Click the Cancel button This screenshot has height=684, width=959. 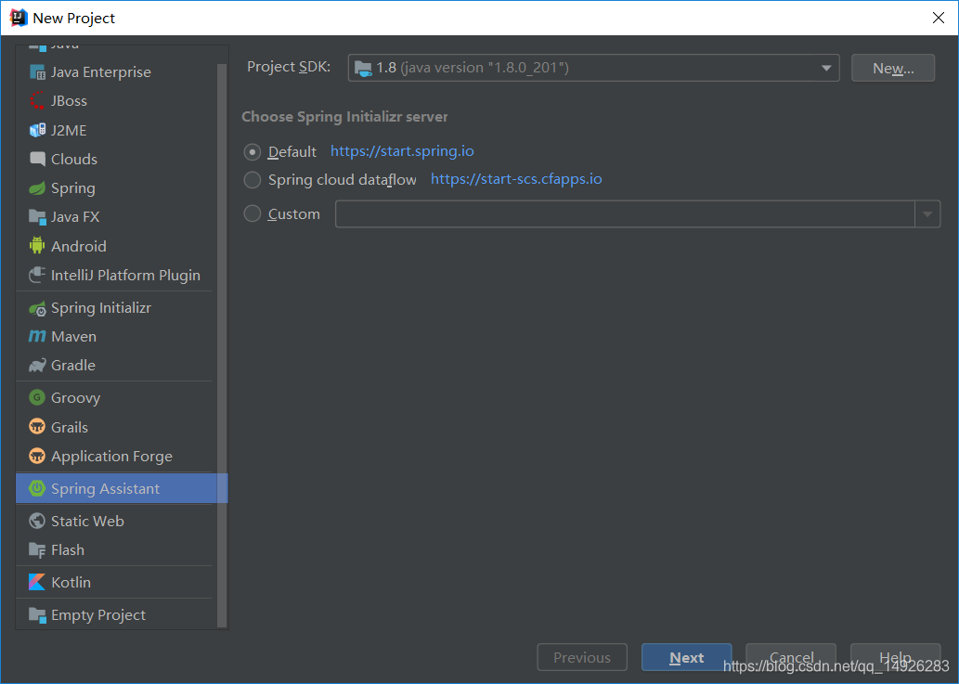tap(791, 657)
